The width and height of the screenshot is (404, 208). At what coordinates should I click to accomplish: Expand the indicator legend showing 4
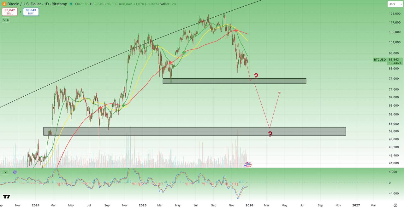[x=6, y=20]
